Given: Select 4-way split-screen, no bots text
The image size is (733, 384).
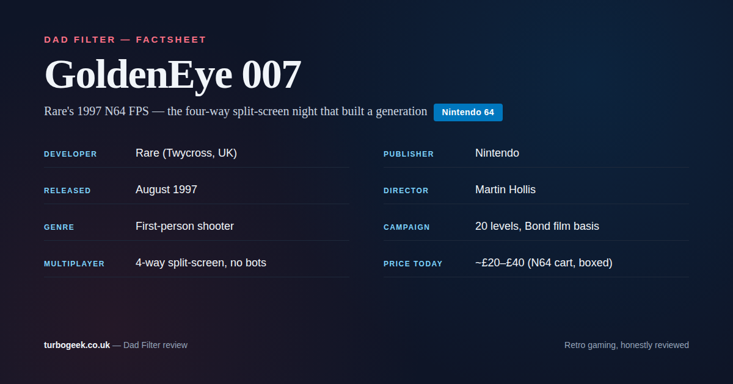Looking at the screenshot, I should tap(201, 263).
